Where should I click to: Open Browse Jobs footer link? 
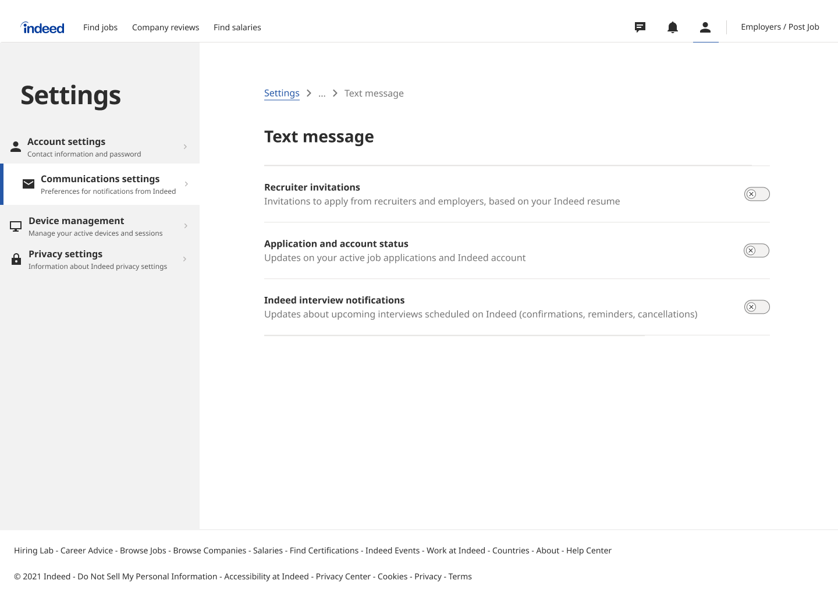143,551
